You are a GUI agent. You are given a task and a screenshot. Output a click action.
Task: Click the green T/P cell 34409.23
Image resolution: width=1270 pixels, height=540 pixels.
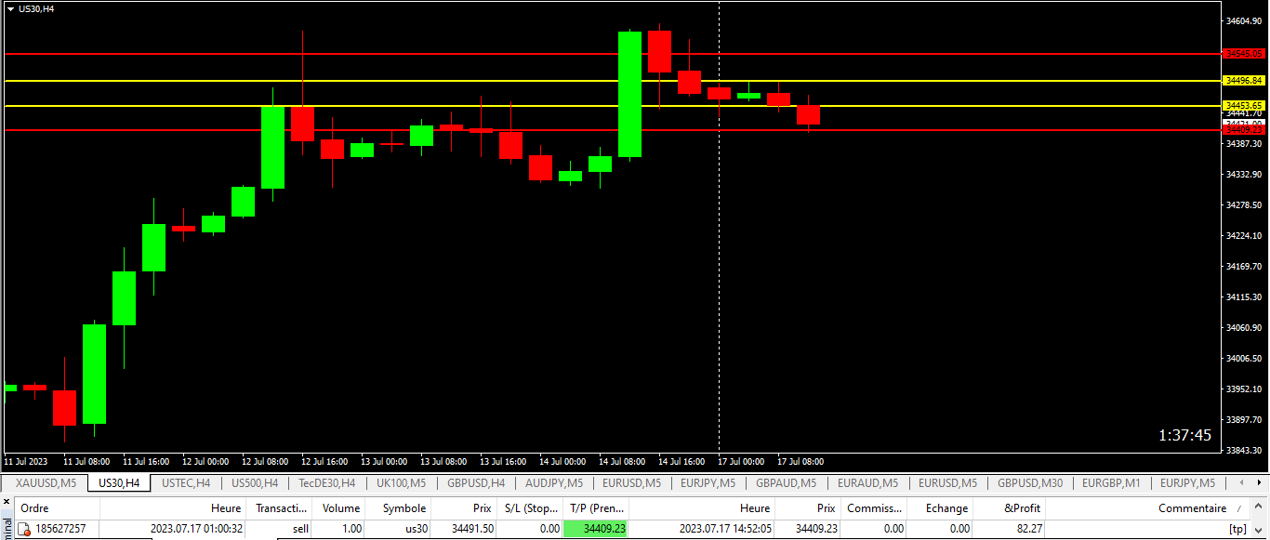coord(595,529)
